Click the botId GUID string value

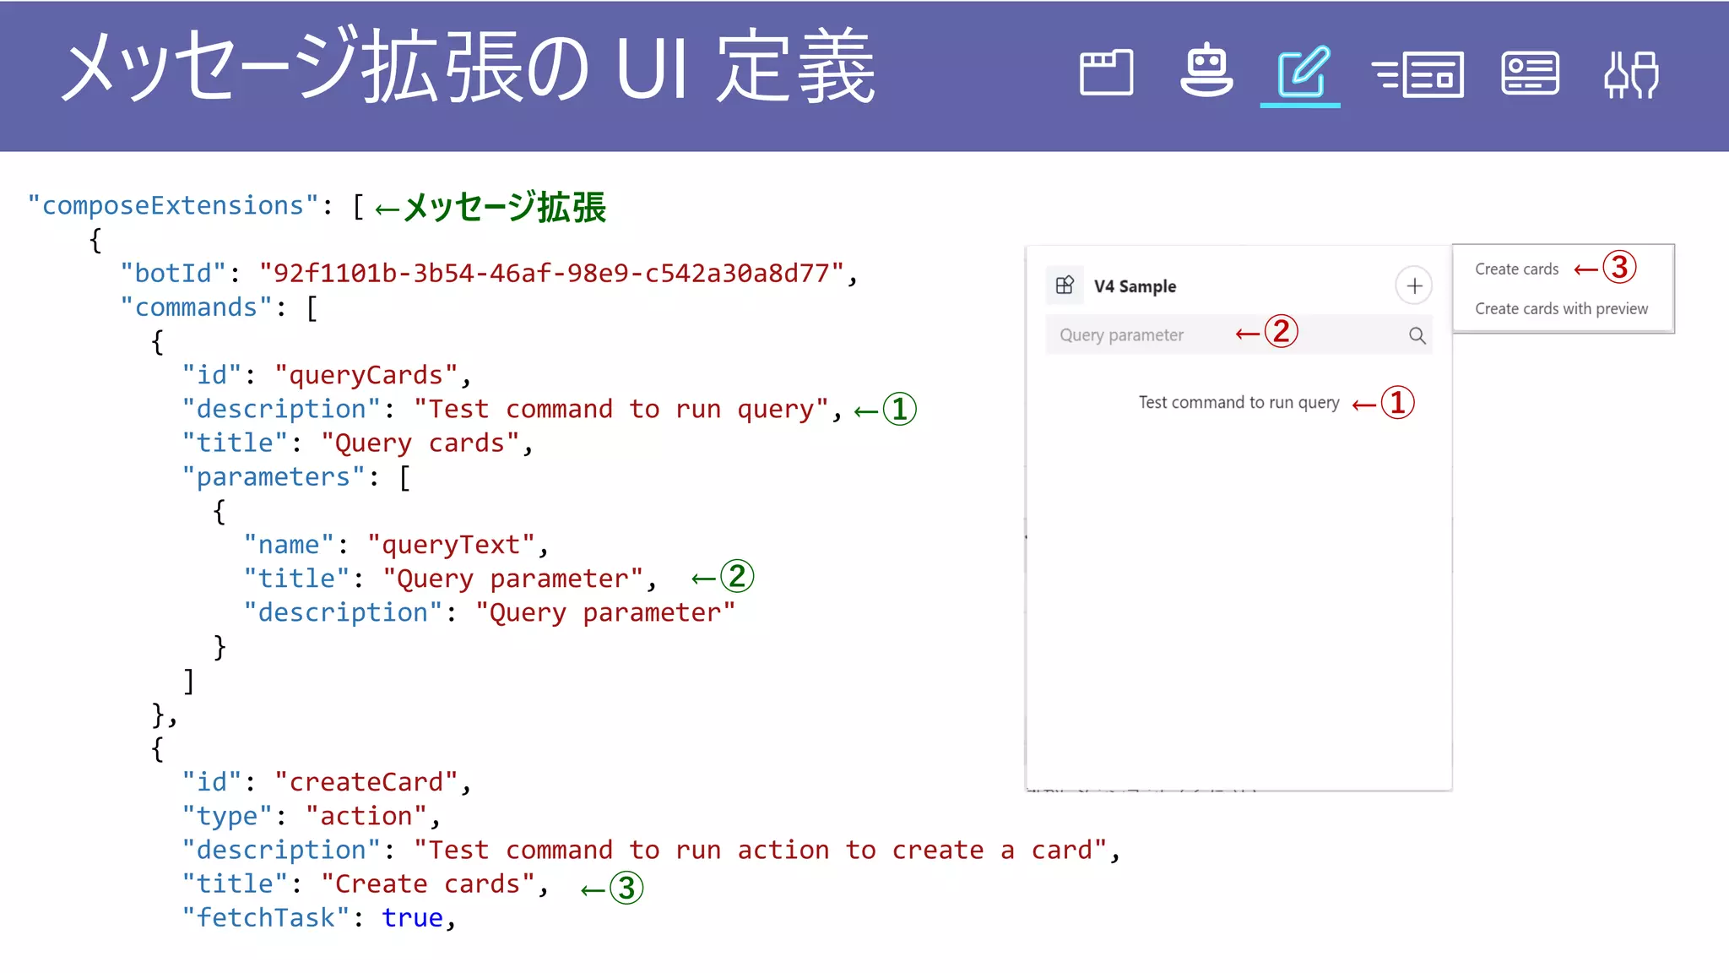click(x=551, y=274)
